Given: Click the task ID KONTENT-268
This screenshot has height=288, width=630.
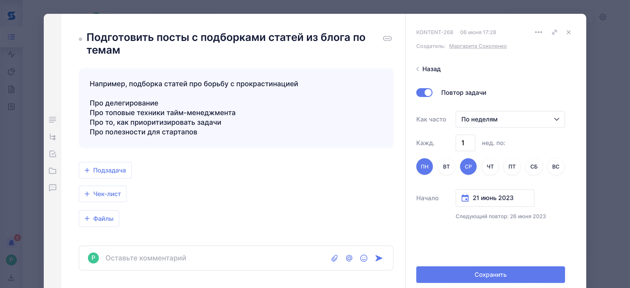Looking at the screenshot, I should click(x=434, y=32).
